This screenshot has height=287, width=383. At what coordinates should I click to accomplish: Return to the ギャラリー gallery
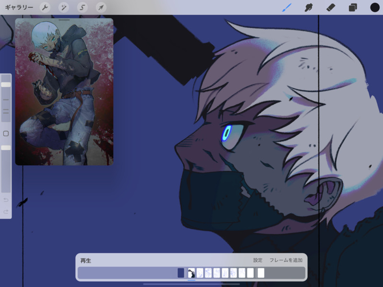[x=19, y=8]
